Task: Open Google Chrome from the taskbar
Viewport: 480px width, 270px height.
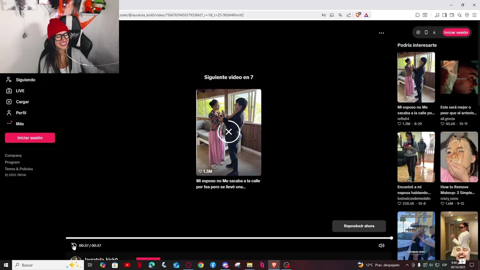Action: [x=201, y=265]
